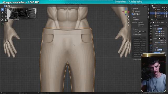Expand the Filter Addons section
The width and height of the screenshot is (168, 94).
(133, 35)
